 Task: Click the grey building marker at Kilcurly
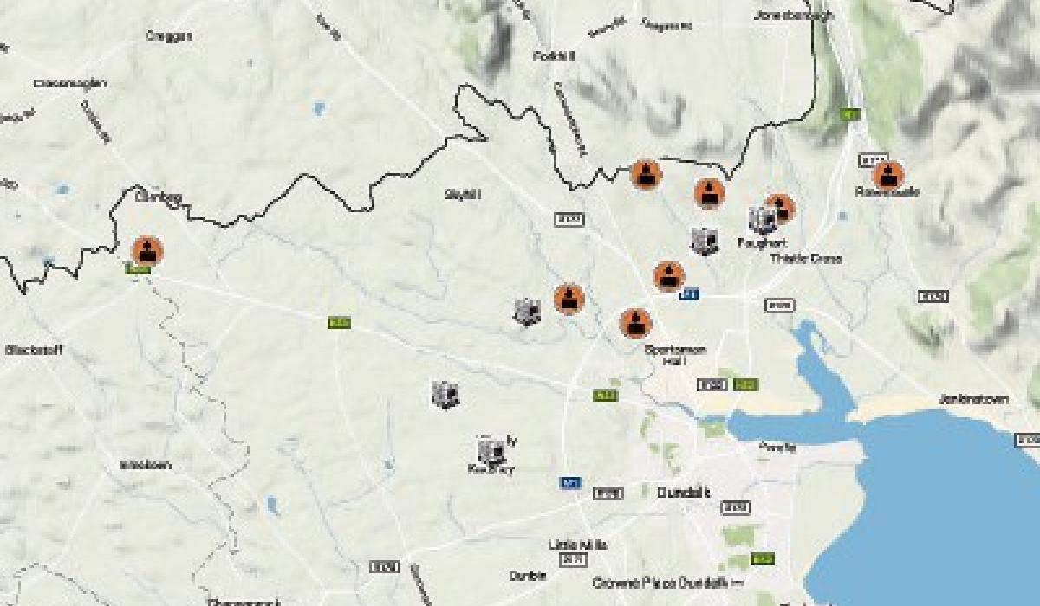pyautogui.click(x=491, y=452)
